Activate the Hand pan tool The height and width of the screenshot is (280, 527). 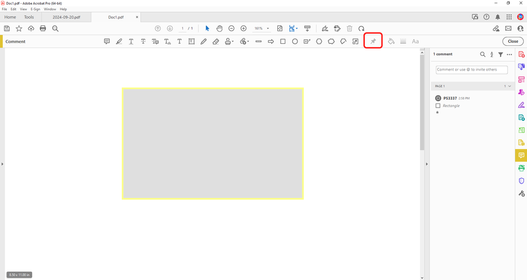(x=219, y=28)
